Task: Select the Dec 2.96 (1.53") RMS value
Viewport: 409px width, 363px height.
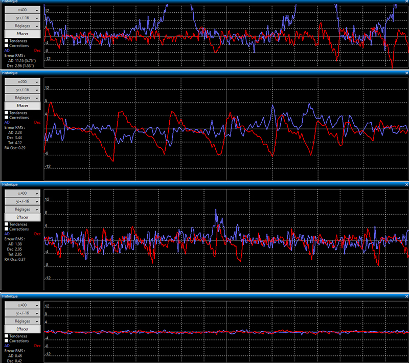Action: click(x=20, y=66)
